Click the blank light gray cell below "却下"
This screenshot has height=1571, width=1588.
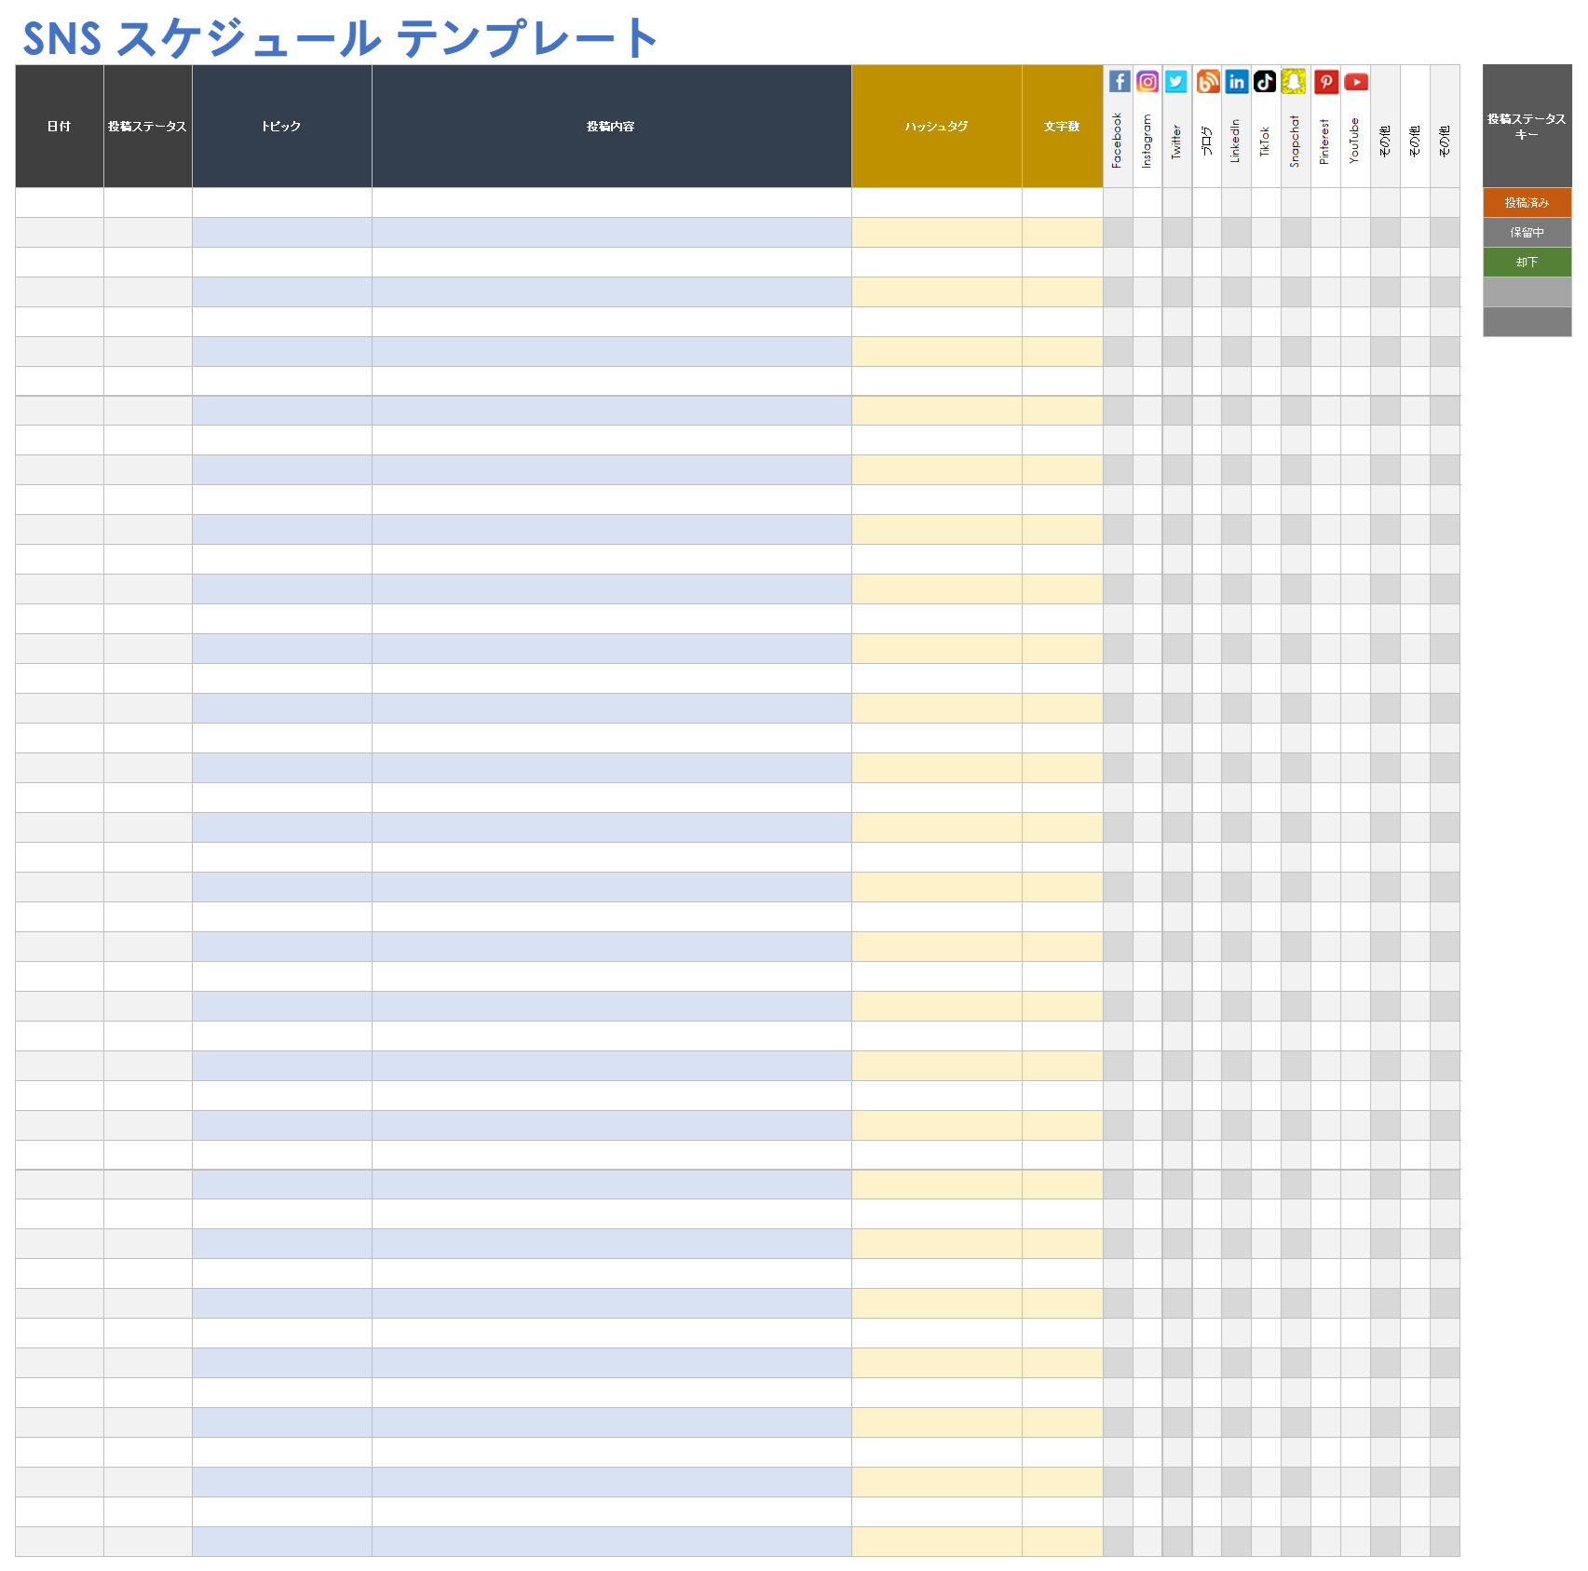tap(1527, 292)
